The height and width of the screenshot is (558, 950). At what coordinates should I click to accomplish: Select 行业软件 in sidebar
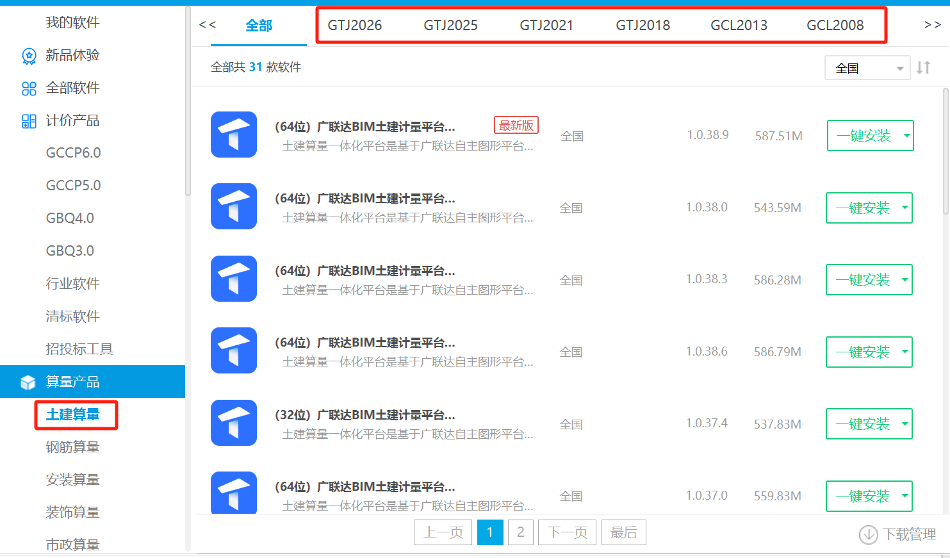(x=73, y=284)
